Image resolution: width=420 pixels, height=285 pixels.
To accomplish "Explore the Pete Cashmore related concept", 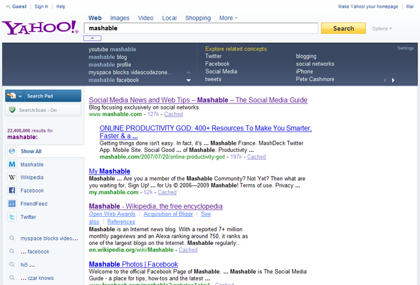I will (315, 79).
